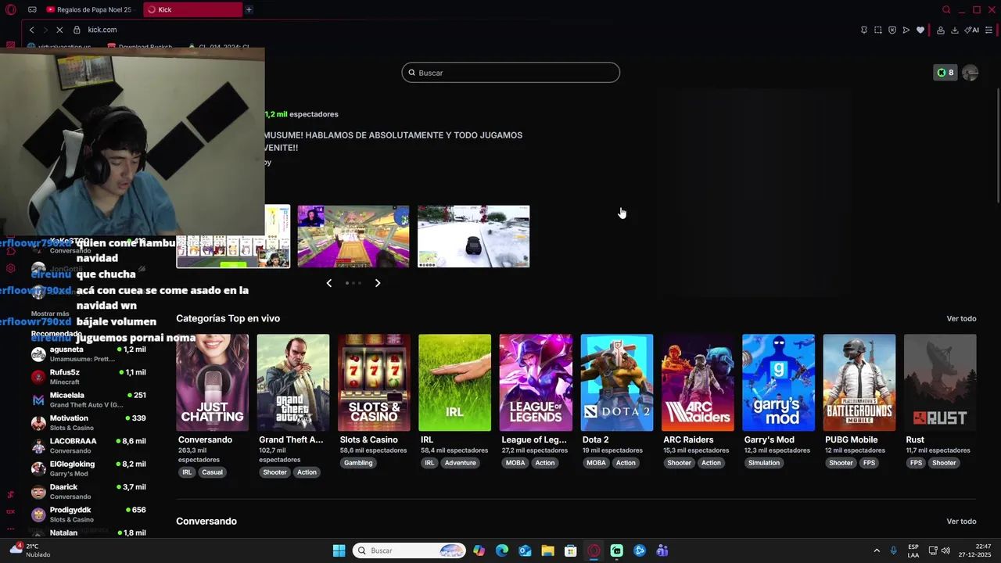Image resolution: width=1001 pixels, height=563 pixels.
Task: Open the ad blocker shield icon
Action: pyautogui.click(x=892, y=30)
